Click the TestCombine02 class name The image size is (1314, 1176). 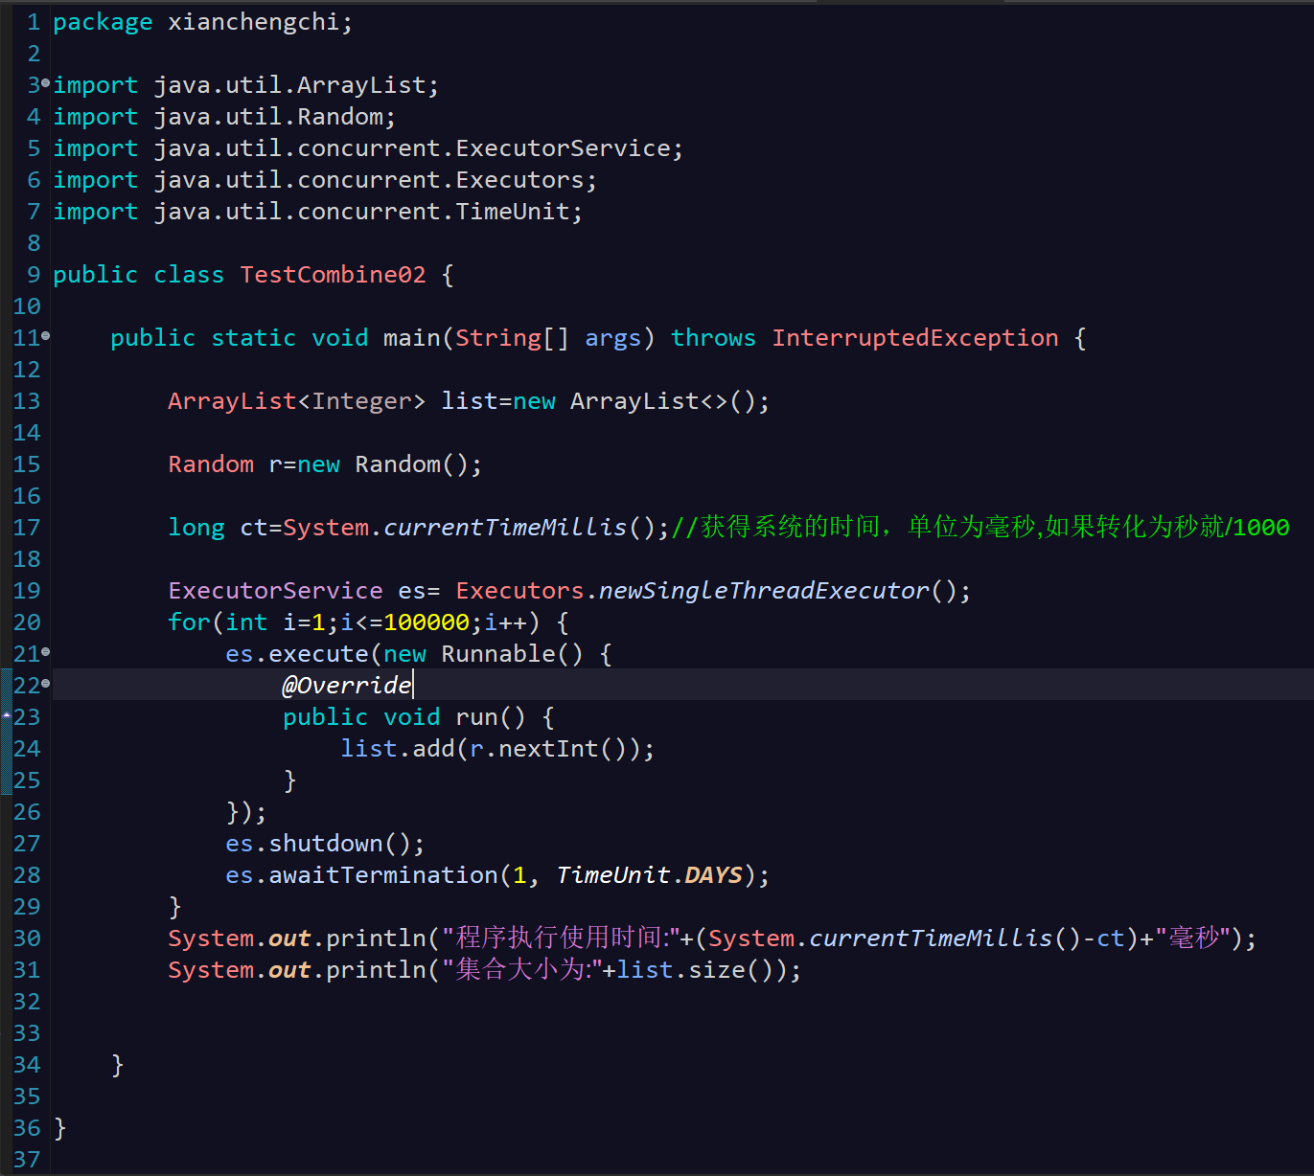point(333,275)
